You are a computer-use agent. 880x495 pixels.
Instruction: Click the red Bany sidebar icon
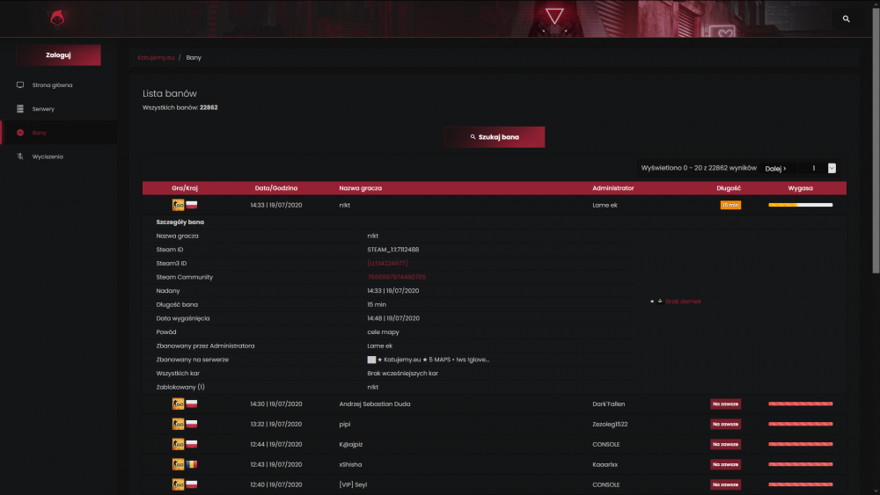coord(20,133)
